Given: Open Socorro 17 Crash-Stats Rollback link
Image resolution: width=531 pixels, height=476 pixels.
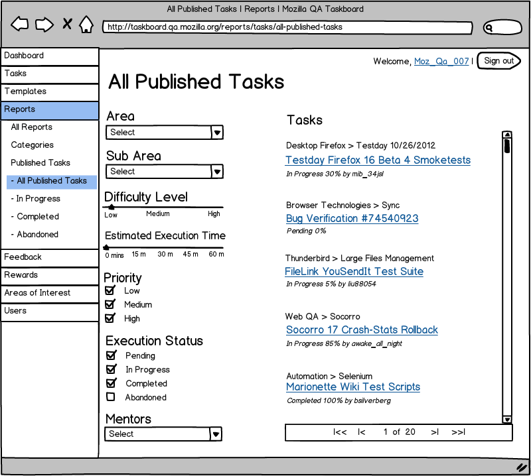Looking at the screenshot, I should click(362, 330).
